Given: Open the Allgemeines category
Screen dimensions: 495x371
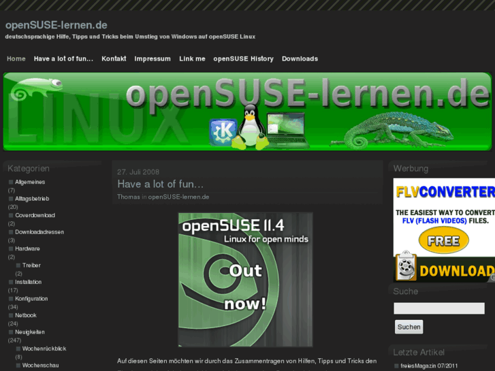Looking at the screenshot, I should pos(30,182).
